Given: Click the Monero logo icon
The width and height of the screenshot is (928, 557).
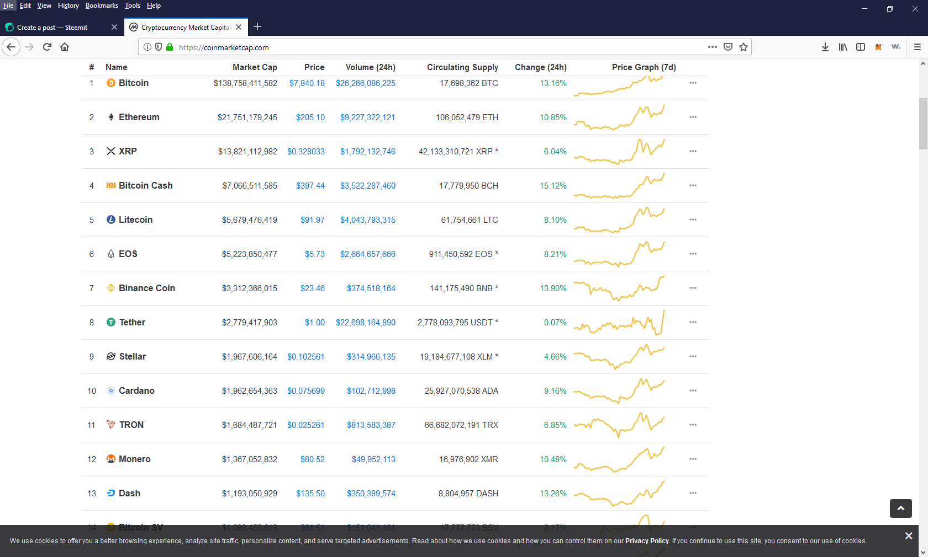Looking at the screenshot, I should tap(111, 459).
